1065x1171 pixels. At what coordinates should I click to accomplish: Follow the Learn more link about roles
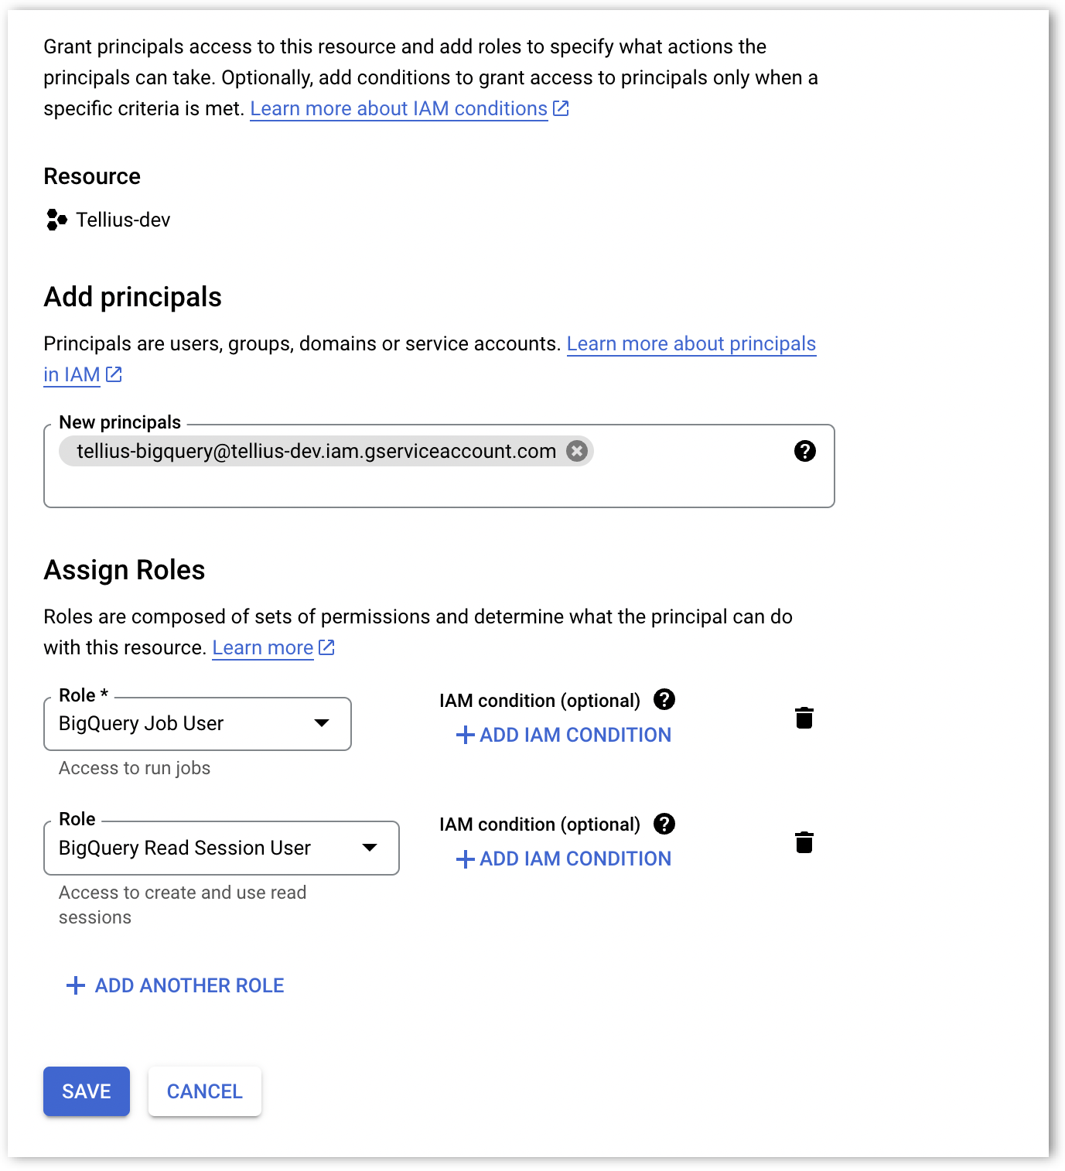point(263,647)
